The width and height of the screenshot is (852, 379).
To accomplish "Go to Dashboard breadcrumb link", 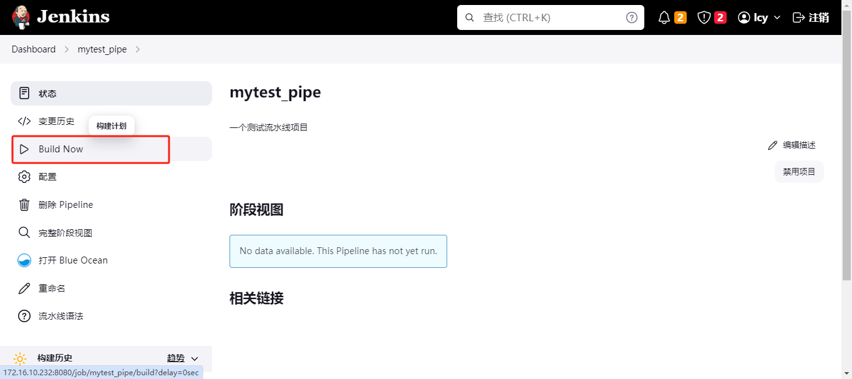I will [34, 49].
